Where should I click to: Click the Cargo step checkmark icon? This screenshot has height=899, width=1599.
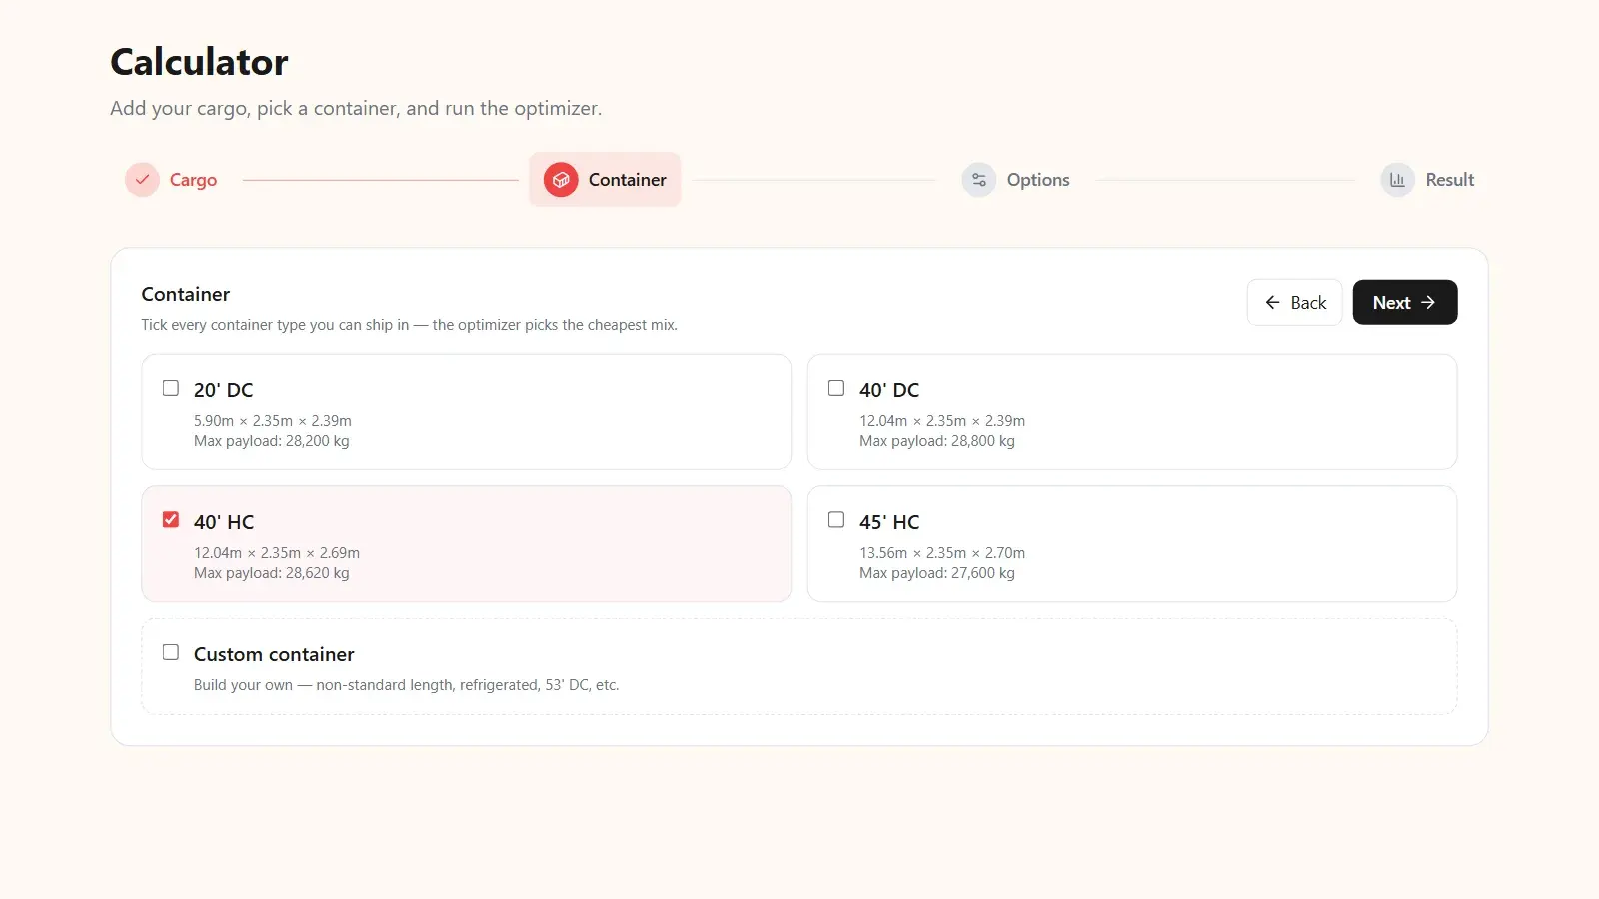[x=142, y=180]
